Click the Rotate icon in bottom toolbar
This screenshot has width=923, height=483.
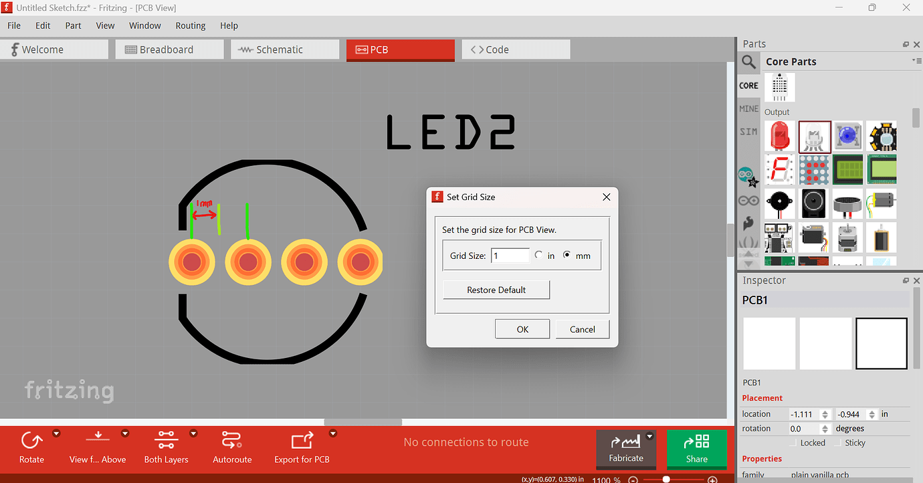[x=31, y=441]
